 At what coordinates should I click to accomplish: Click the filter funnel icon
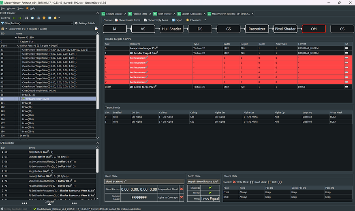point(2,23)
